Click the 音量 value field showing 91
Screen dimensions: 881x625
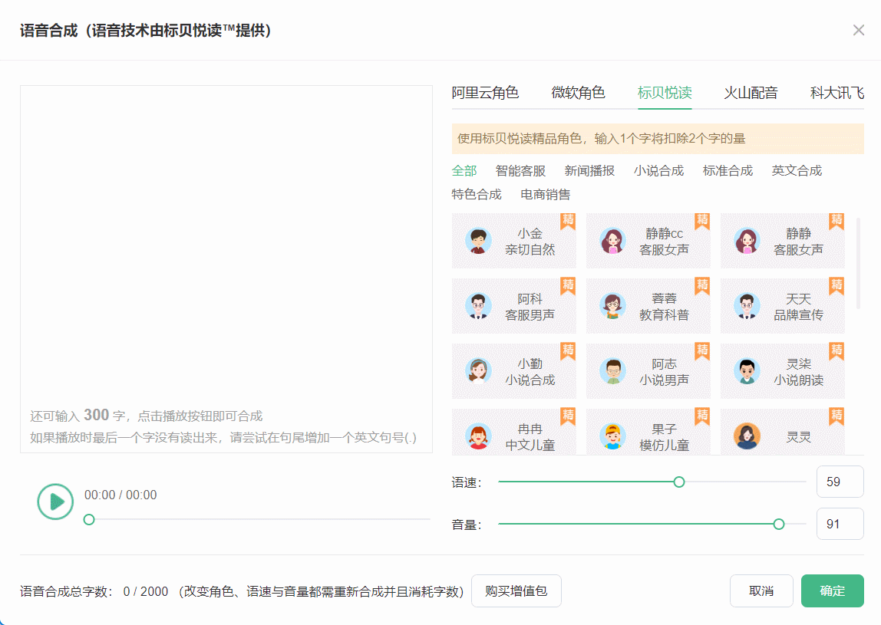click(x=840, y=524)
